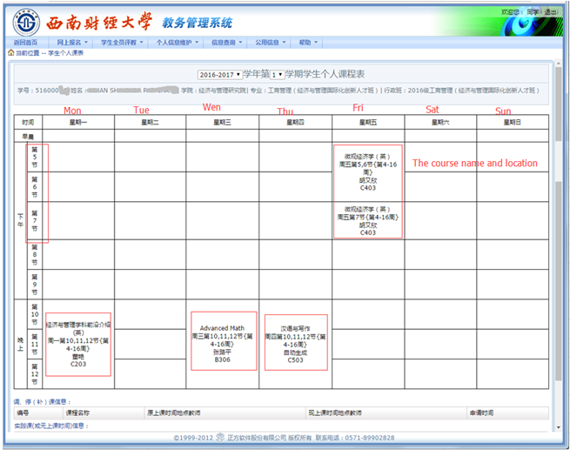Viewport: 570px width, 450px height.
Task: Click the university emblem logo
Action: click(x=23, y=19)
